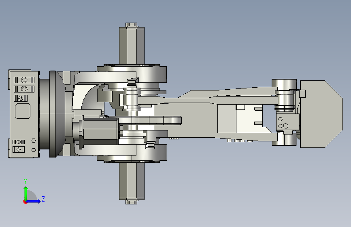Select the upper vertical hexagonal shaft
351x227 pixels.
132,46
